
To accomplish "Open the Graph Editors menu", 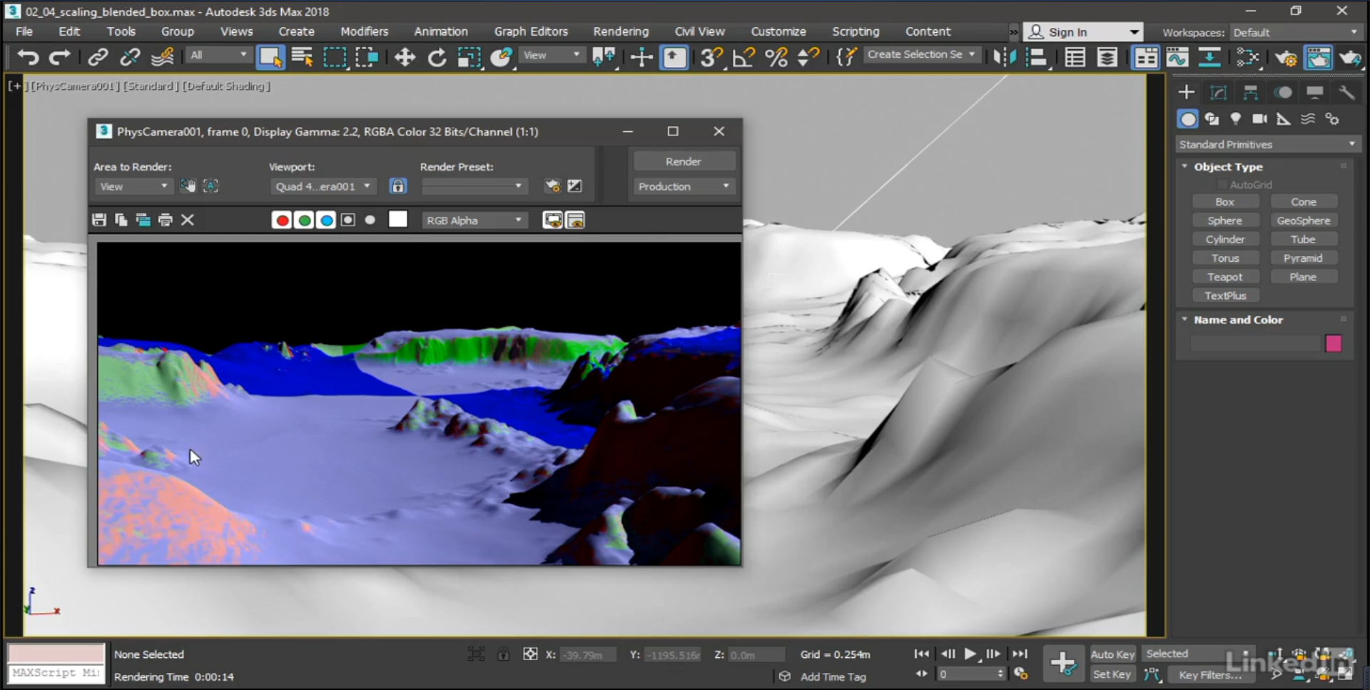I will (531, 31).
